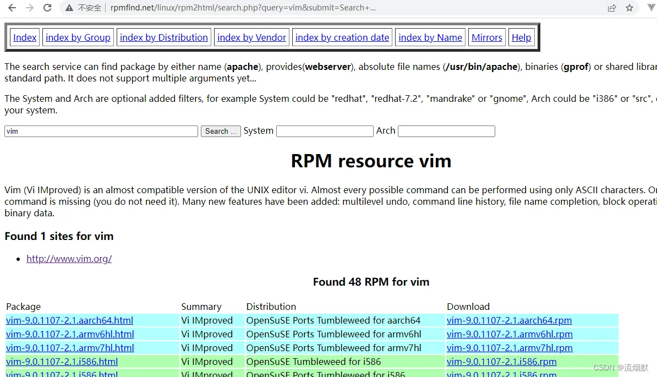Open index by Group
657x377 pixels.
(78, 37)
